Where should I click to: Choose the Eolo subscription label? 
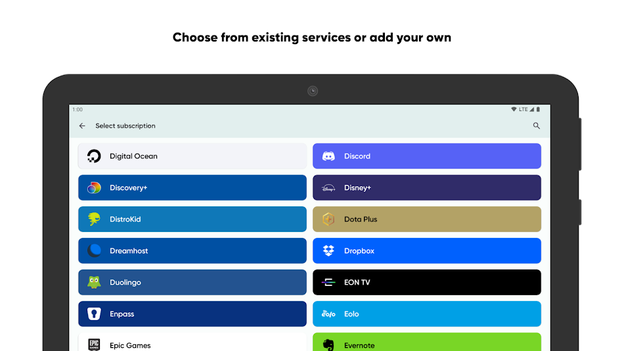351,314
